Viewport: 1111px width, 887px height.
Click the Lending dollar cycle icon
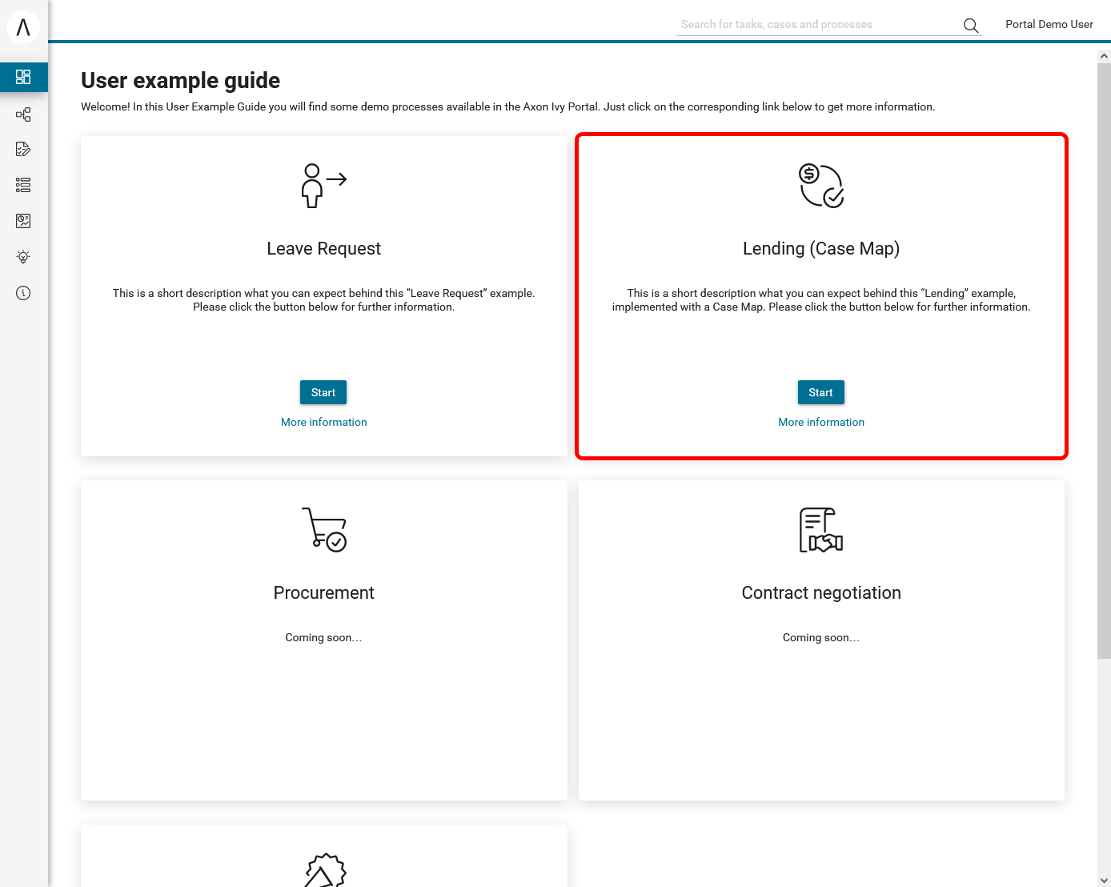[821, 186]
